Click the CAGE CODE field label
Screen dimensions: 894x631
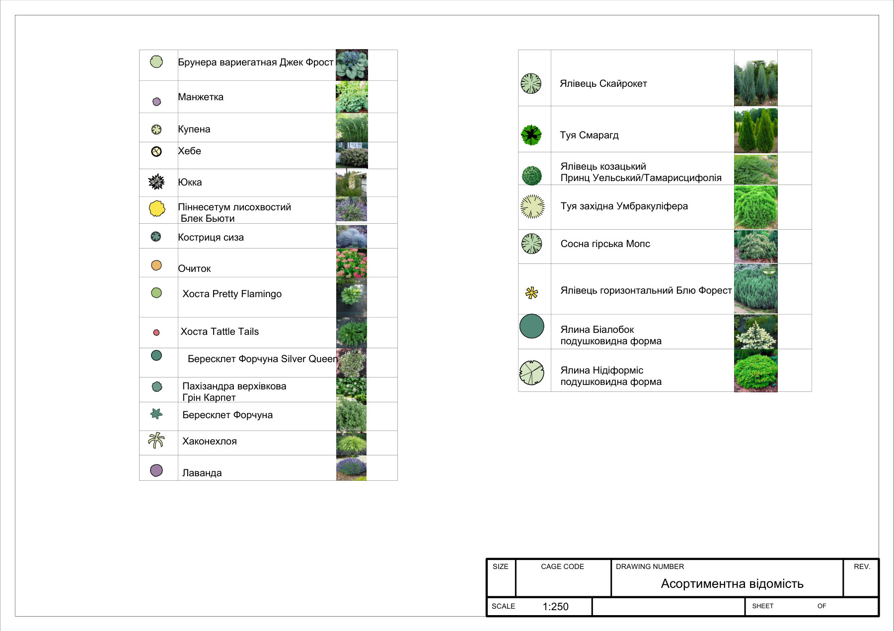562,567
